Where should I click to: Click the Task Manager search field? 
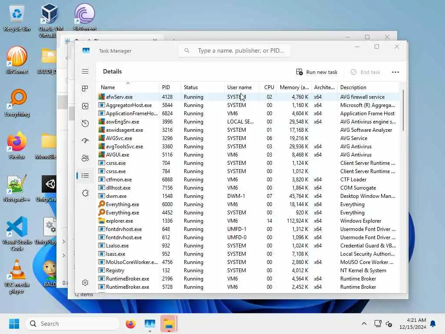click(x=234, y=50)
